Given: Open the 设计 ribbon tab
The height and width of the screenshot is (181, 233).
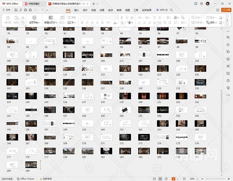Looking at the screenshot, I should [x=85, y=10].
